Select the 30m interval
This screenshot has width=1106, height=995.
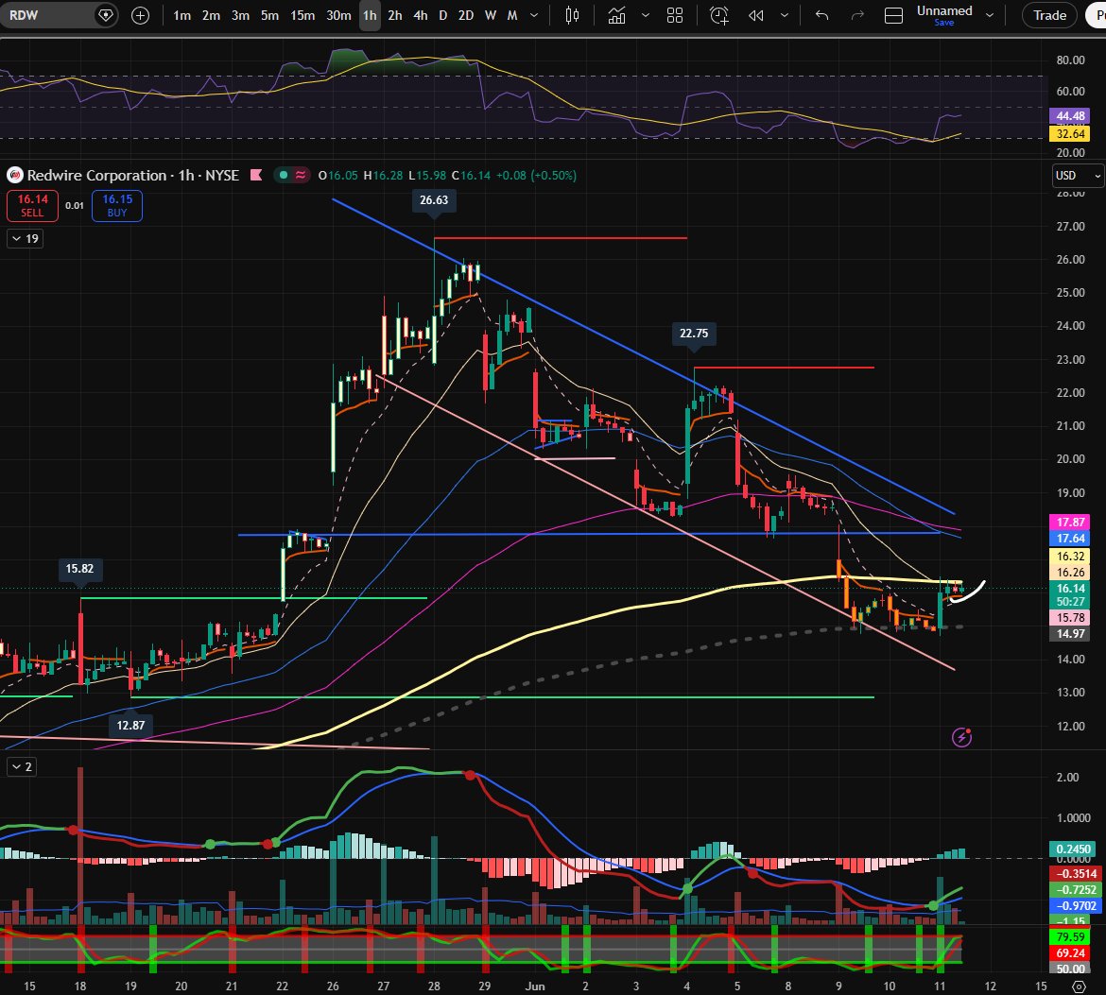(338, 15)
